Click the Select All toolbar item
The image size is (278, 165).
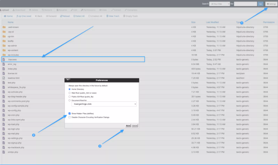coord(78,16)
